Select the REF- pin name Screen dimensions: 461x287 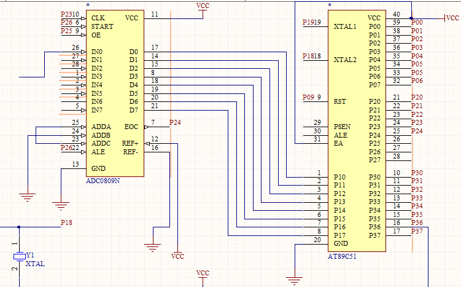(x=131, y=152)
